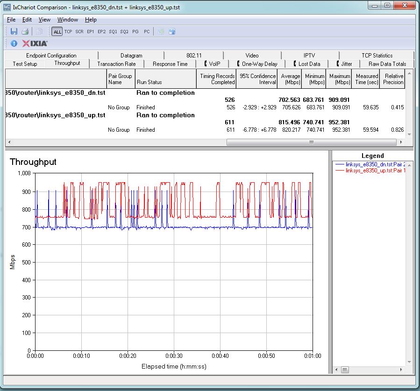This screenshot has width=420, height=391.
Task: Click 95% Confidence Interval column header
Action: [257, 79]
